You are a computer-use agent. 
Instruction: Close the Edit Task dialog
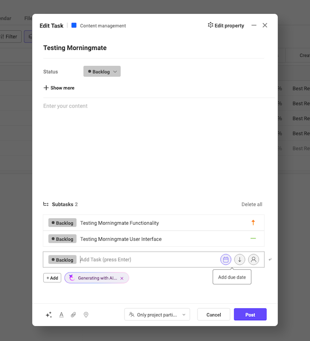(265, 25)
